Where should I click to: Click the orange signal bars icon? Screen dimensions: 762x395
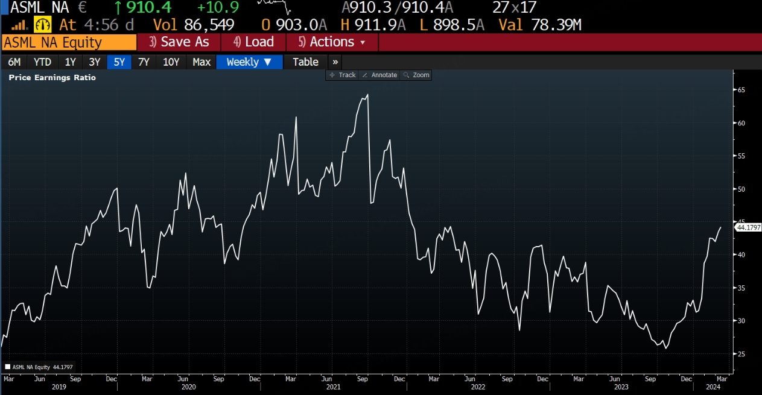19,25
